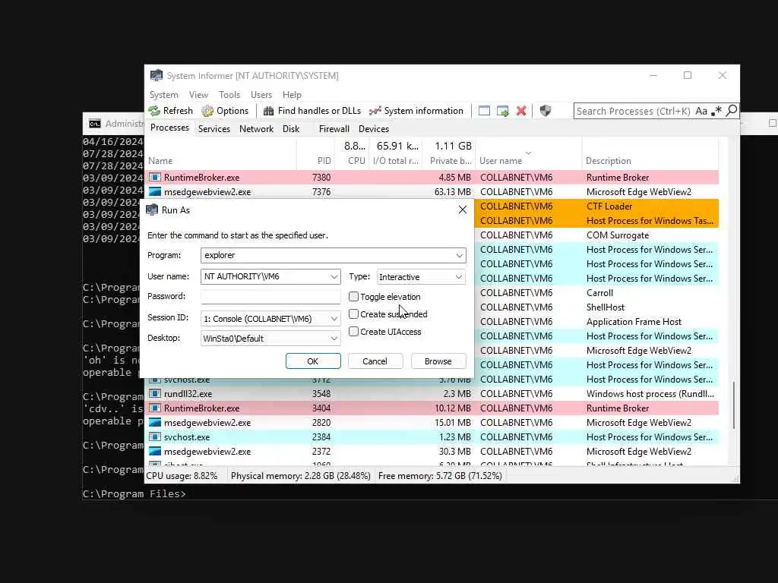Check the Create suspended checkbox
Image resolution: width=778 pixels, height=583 pixels.
[353, 314]
